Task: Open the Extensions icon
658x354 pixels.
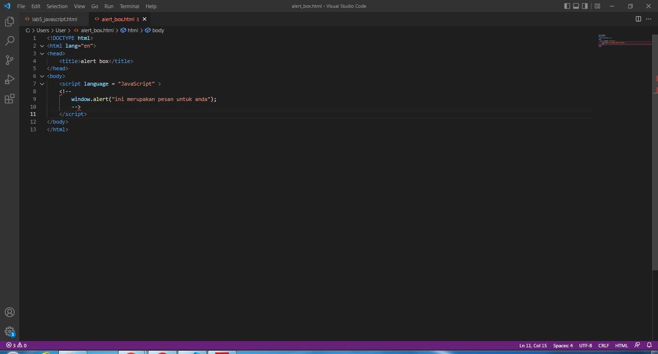Action: 10,98
